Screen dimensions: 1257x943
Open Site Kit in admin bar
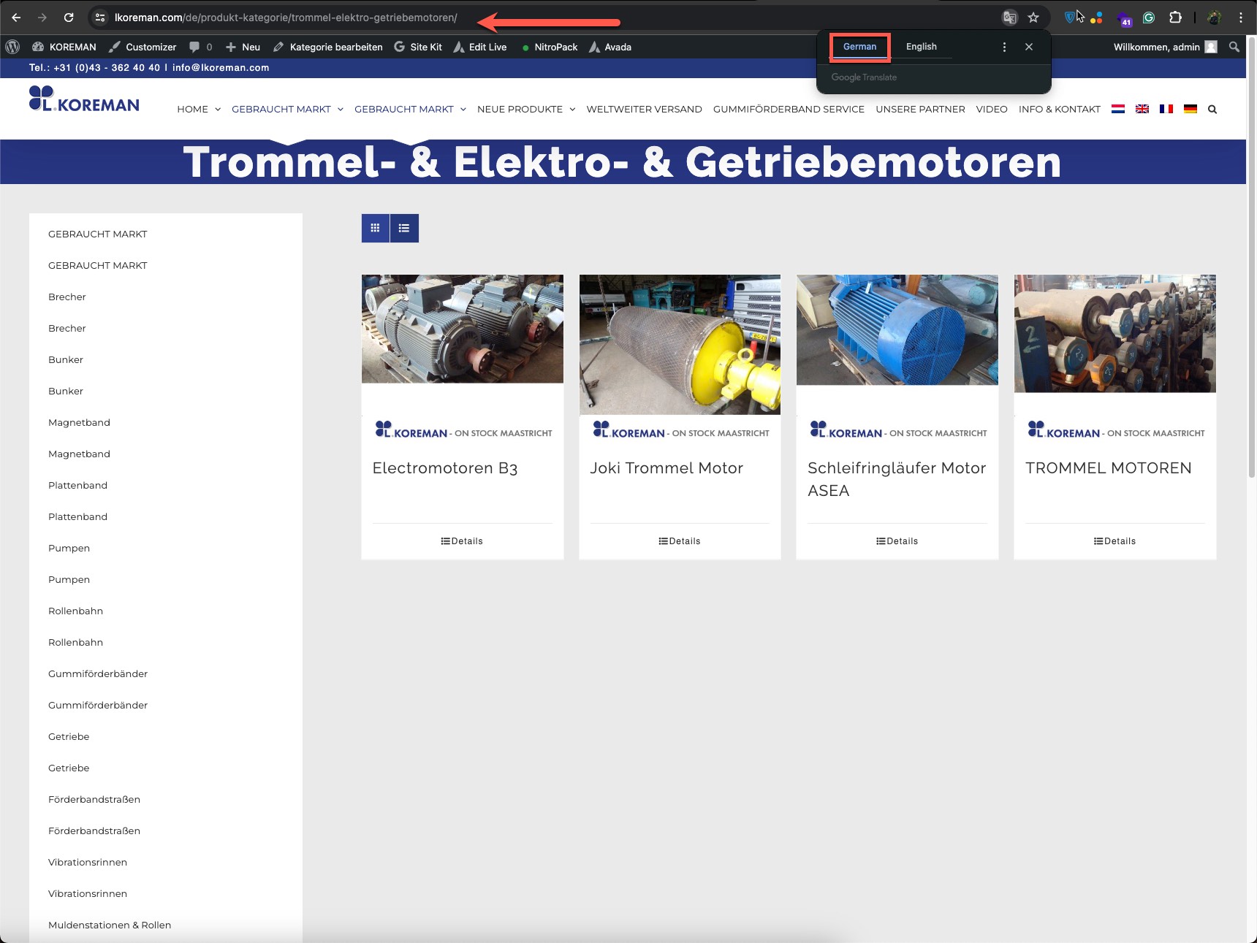coord(418,47)
